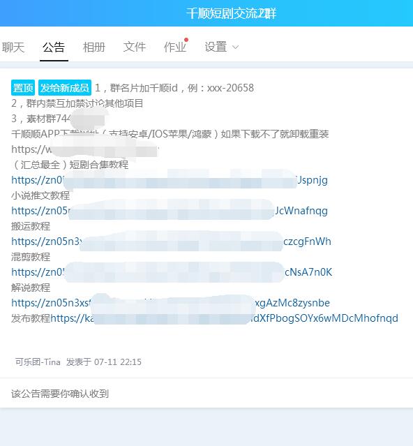Select the 公告 tab
413x446 pixels.
(x=54, y=47)
